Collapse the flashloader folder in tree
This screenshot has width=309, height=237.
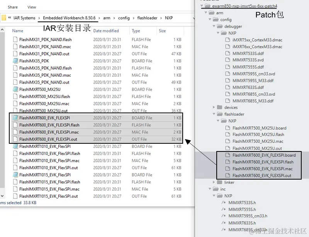pyautogui.click(x=214, y=114)
